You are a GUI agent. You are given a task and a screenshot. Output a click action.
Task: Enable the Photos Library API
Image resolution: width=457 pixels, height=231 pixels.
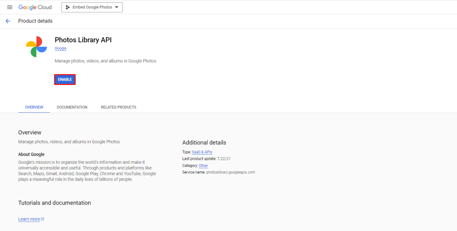(x=65, y=79)
